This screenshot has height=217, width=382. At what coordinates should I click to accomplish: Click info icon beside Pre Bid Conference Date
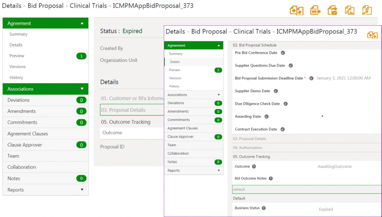283,53
